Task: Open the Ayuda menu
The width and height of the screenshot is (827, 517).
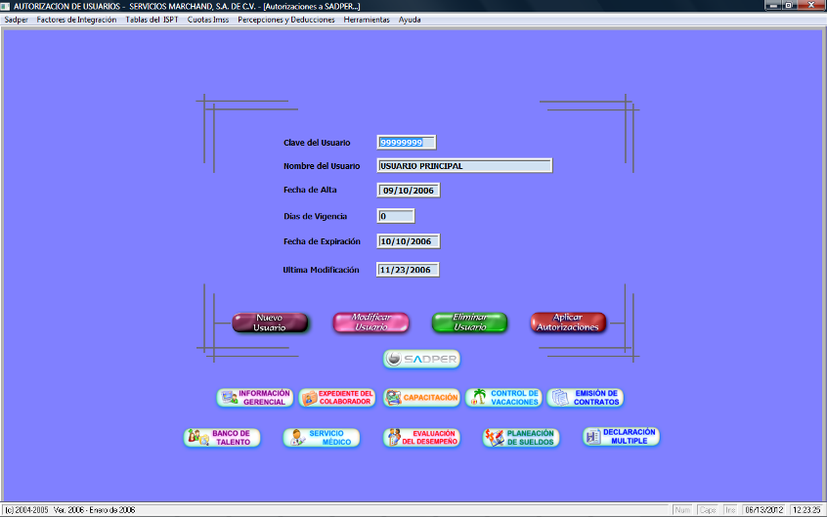Action: [410, 20]
